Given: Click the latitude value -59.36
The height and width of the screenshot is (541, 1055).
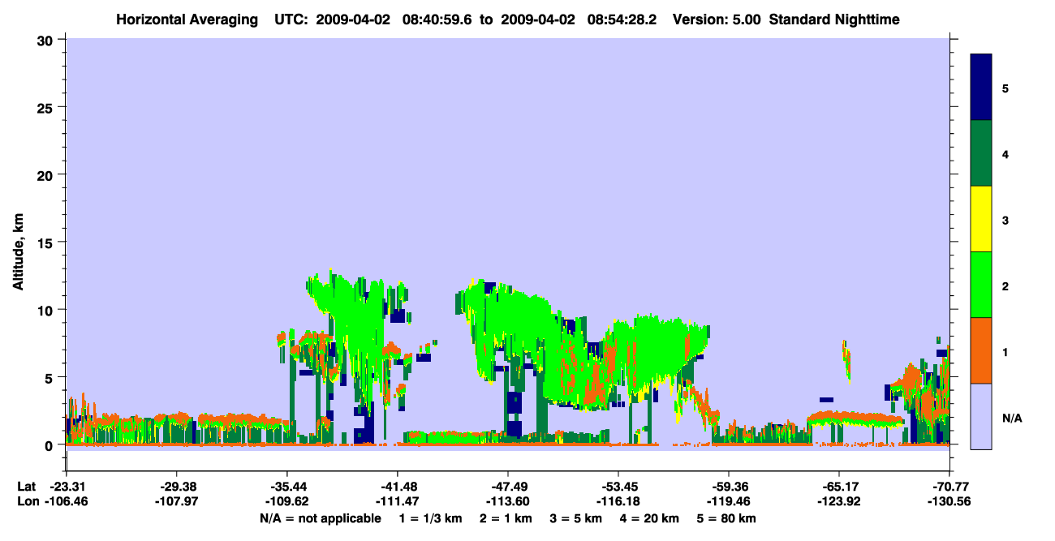Looking at the screenshot, I should [728, 487].
